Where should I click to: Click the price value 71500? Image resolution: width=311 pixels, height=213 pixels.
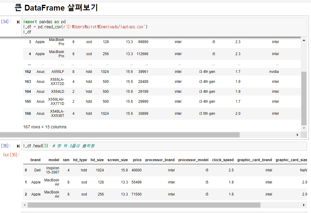click(x=136, y=194)
